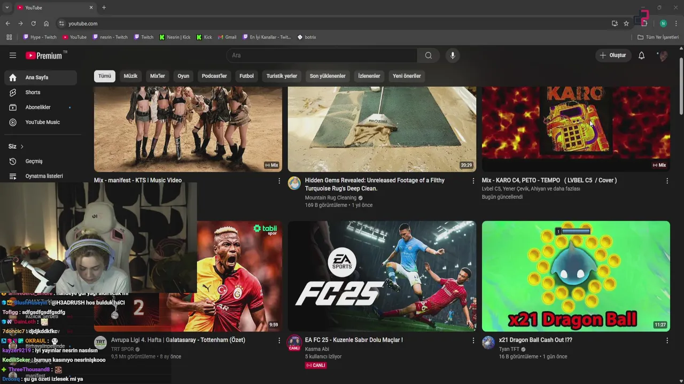
Task: Open Hype - Twitch bookmark
Action: (x=40, y=37)
